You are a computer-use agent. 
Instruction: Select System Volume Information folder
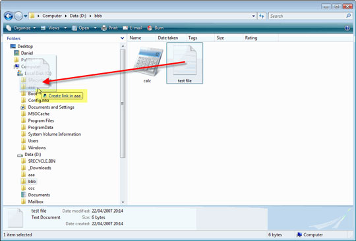click(x=54, y=134)
